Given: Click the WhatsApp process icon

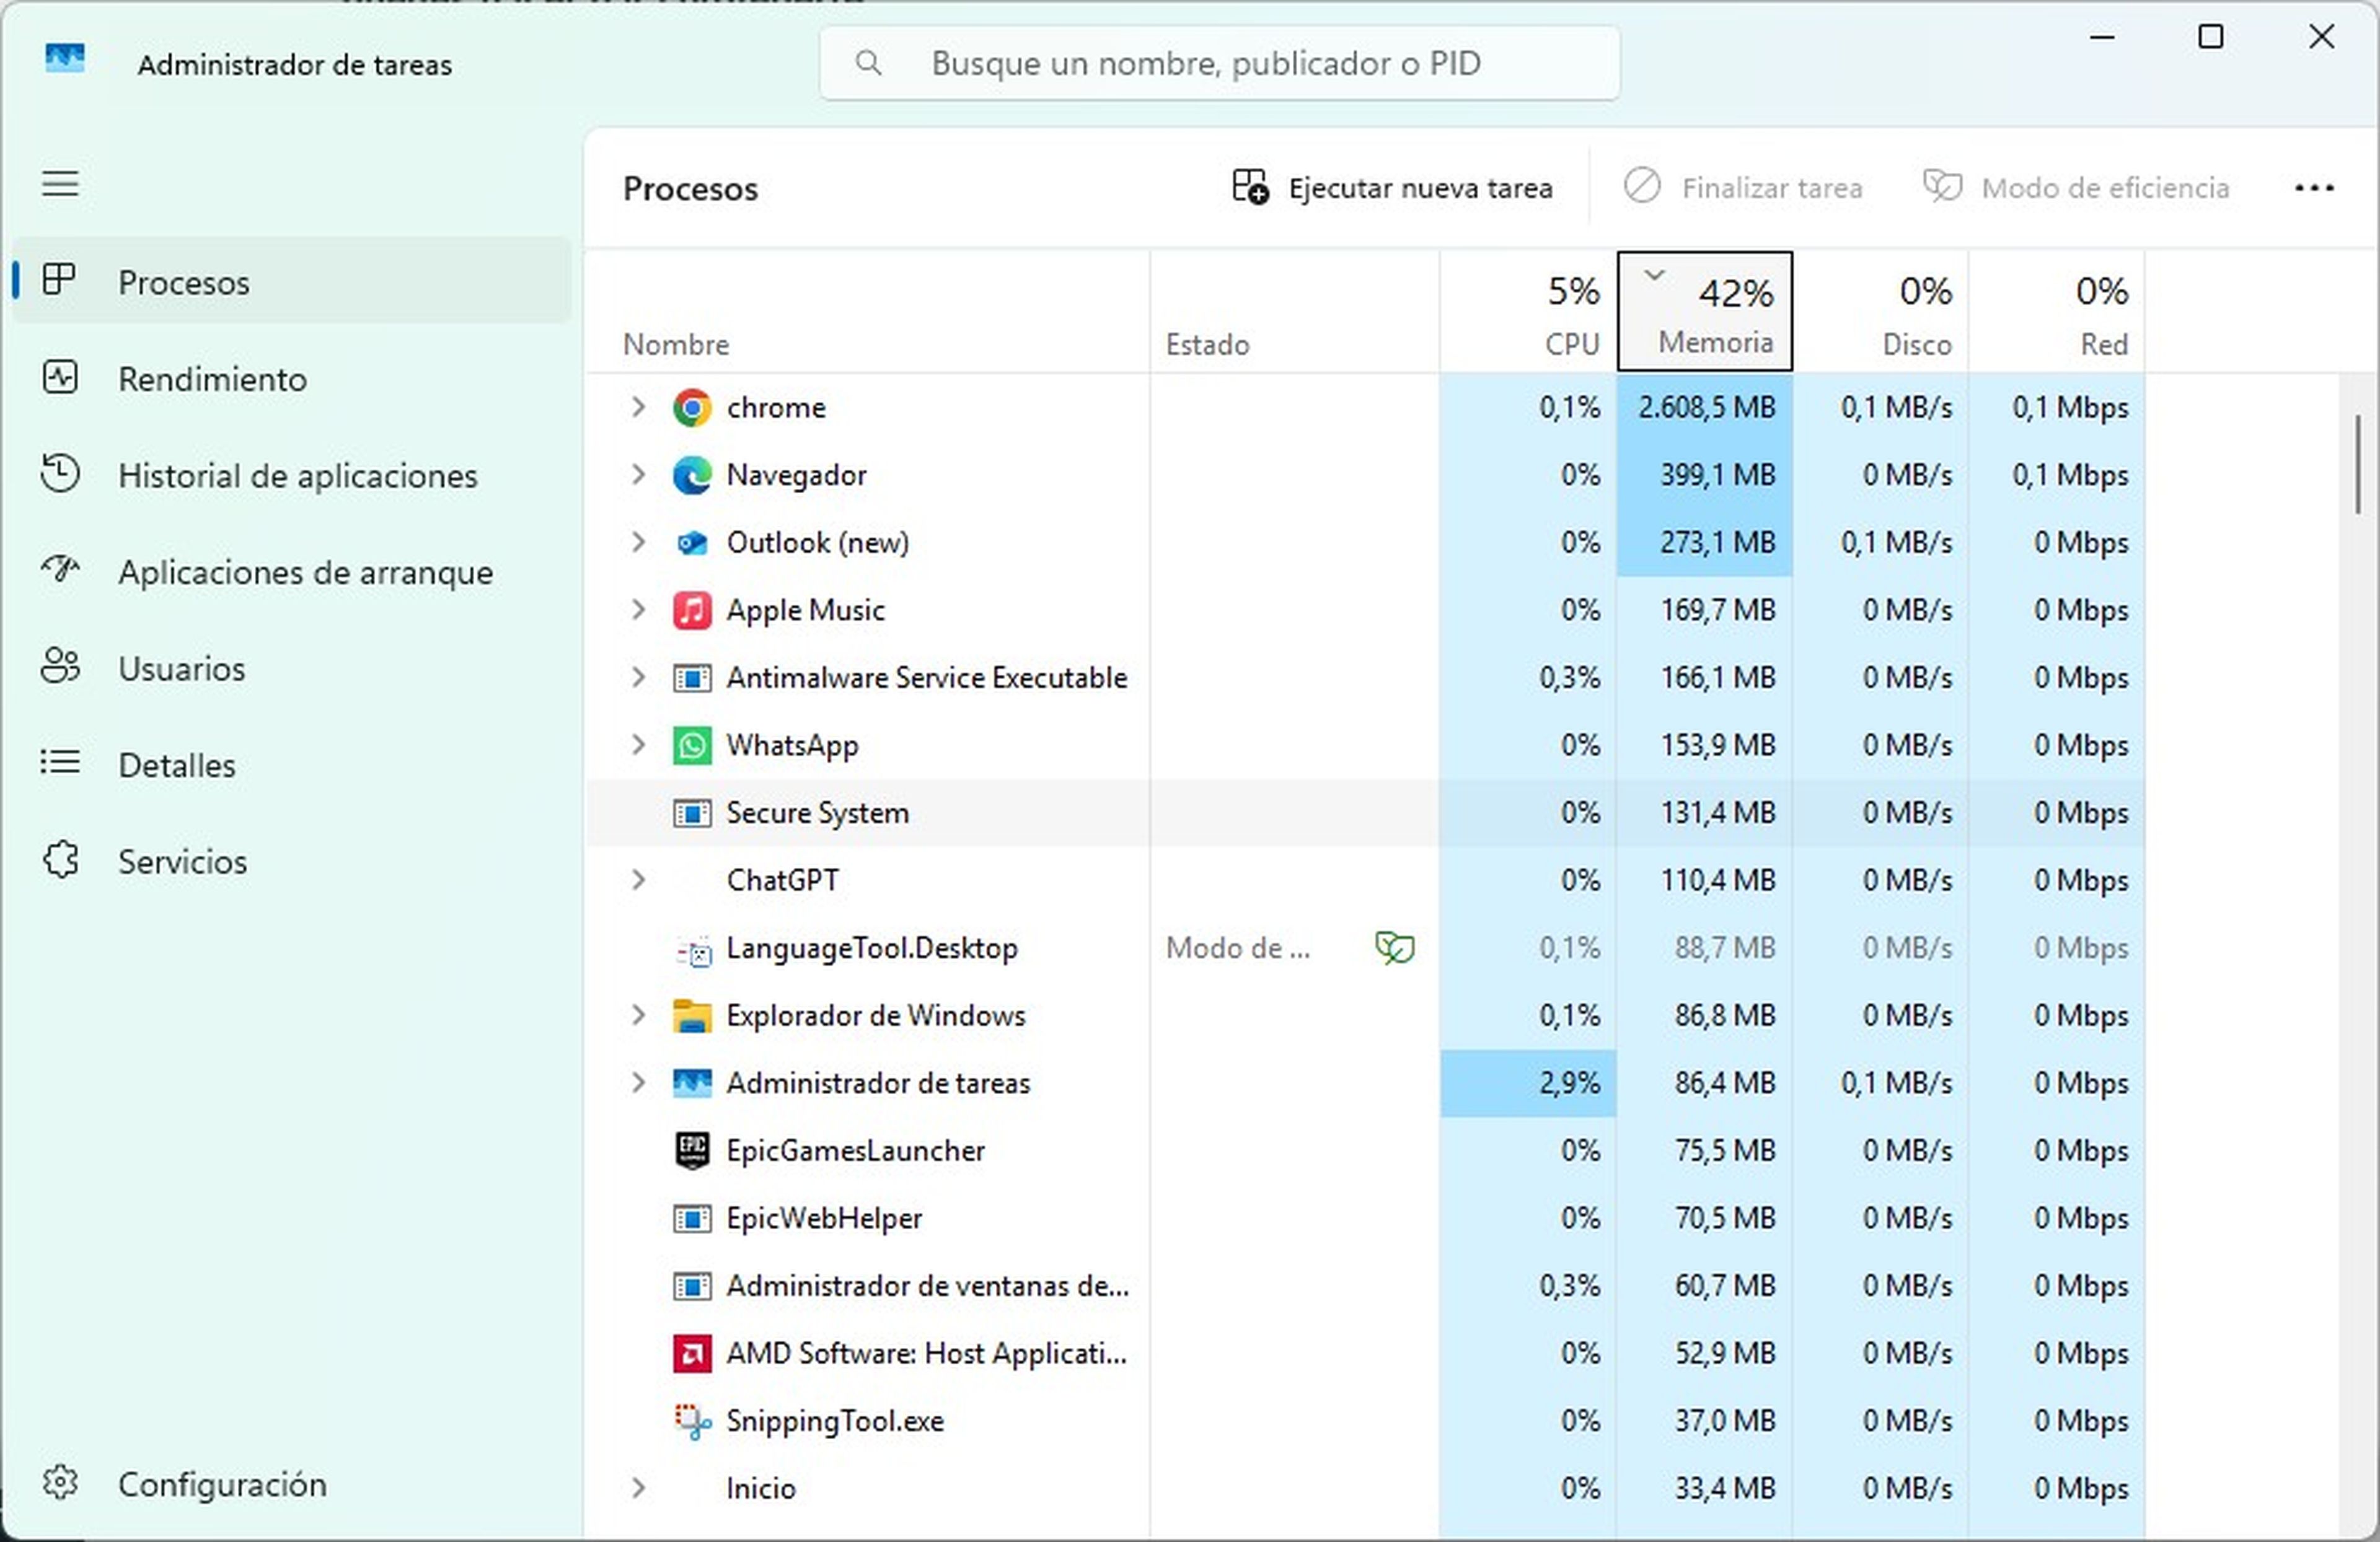Looking at the screenshot, I should click(x=692, y=745).
